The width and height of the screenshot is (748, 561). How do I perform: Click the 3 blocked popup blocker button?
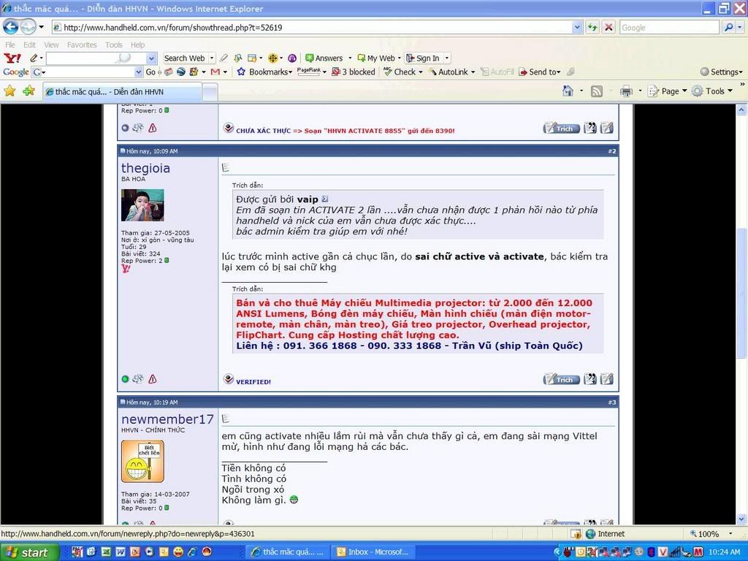click(354, 72)
